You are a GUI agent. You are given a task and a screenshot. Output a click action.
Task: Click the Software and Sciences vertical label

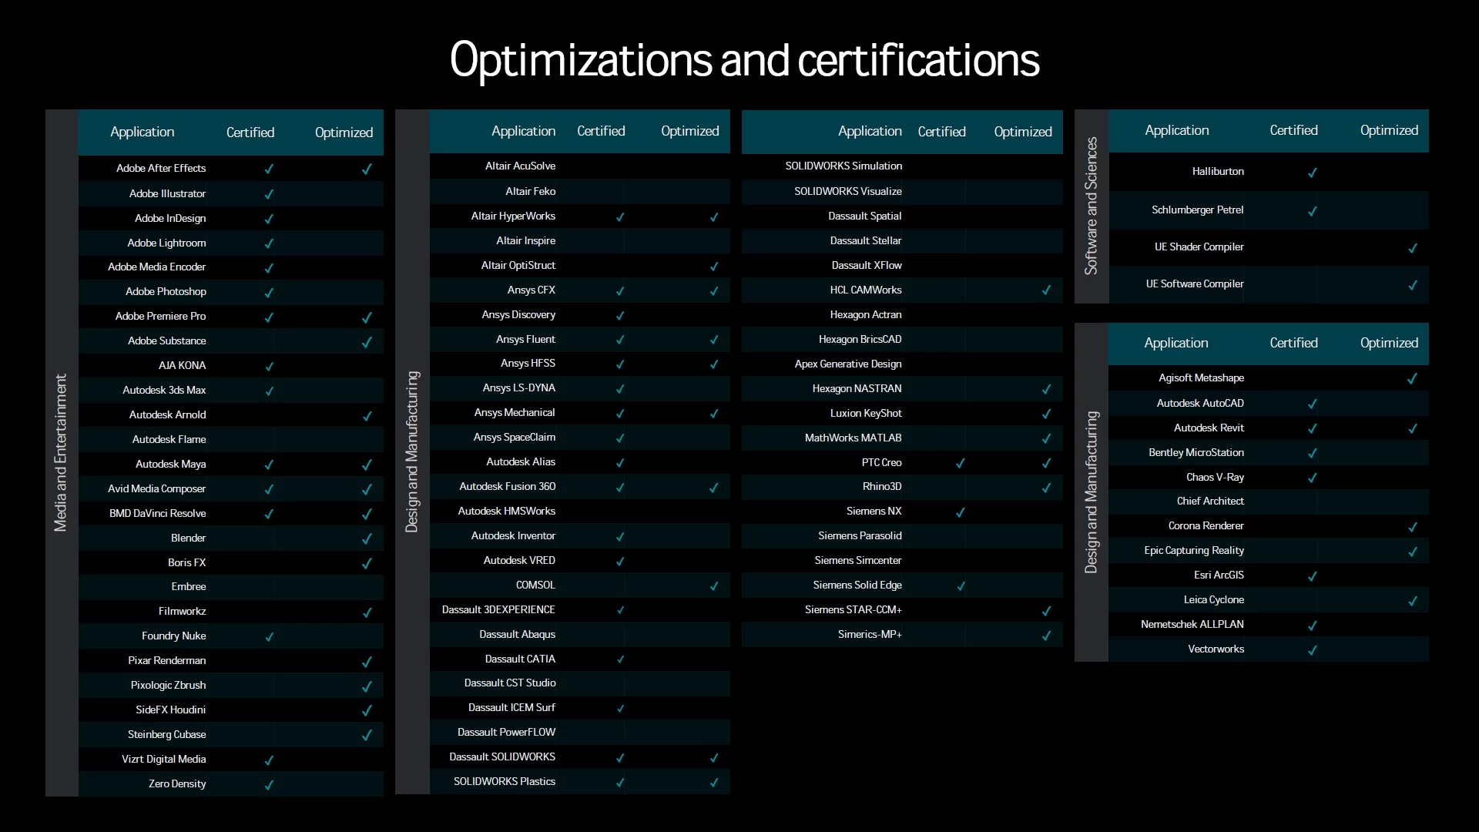[1091, 206]
